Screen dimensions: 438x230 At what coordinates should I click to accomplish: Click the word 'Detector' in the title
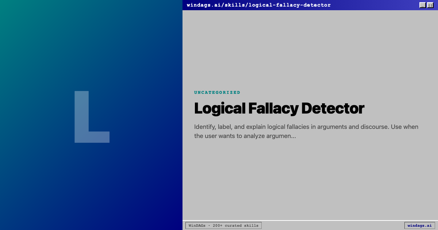pyautogui.click(x=333, y=108)
